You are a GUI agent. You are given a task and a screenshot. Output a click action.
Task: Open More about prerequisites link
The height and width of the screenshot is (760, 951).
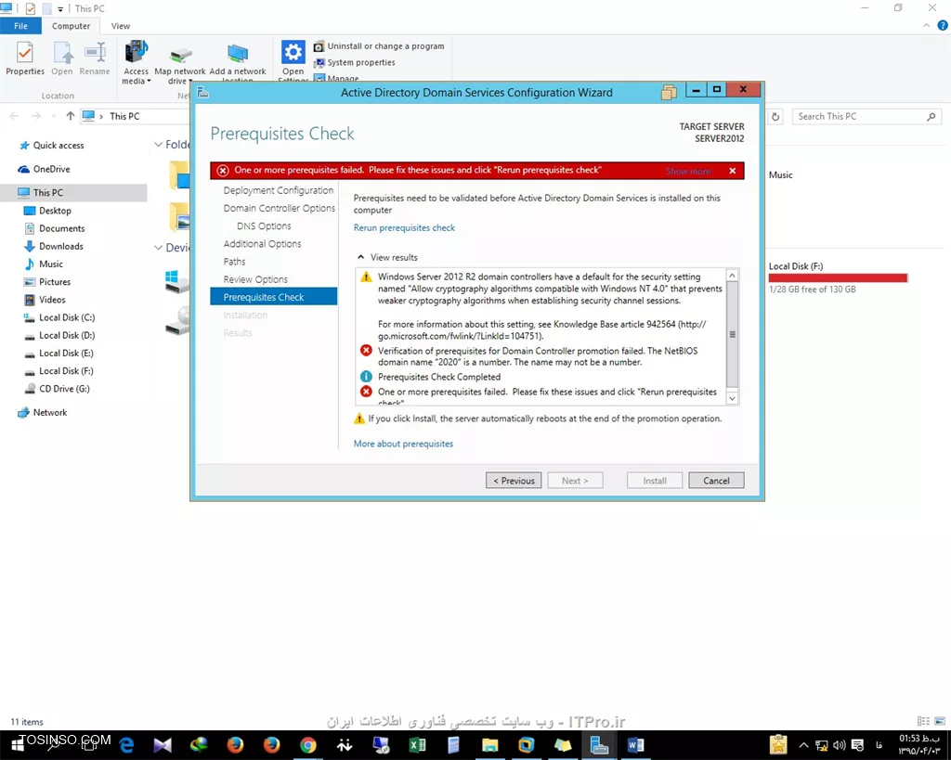coord(403,444)
